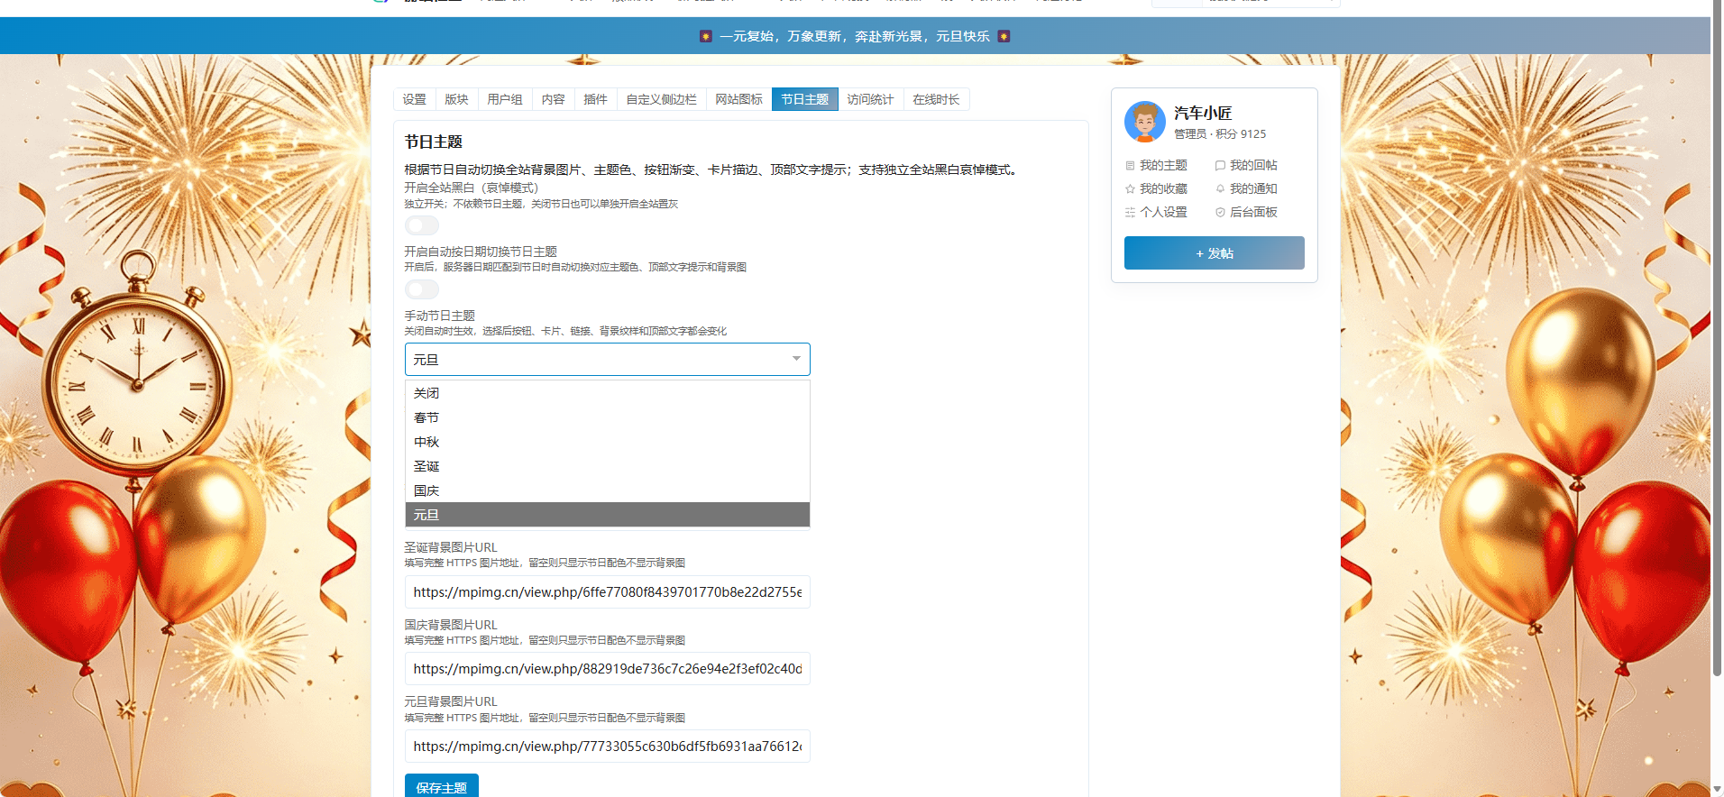1724x797 pixels.
Task: Open the 我的通知 link
Action: click(x=1253, y=189)
